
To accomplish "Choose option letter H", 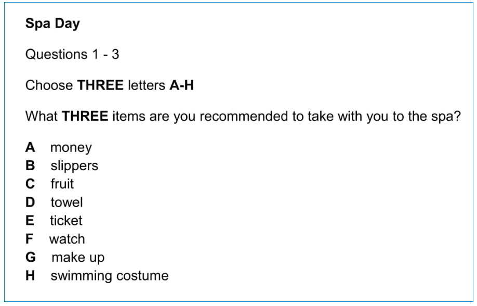I will [x=31, y=275].
